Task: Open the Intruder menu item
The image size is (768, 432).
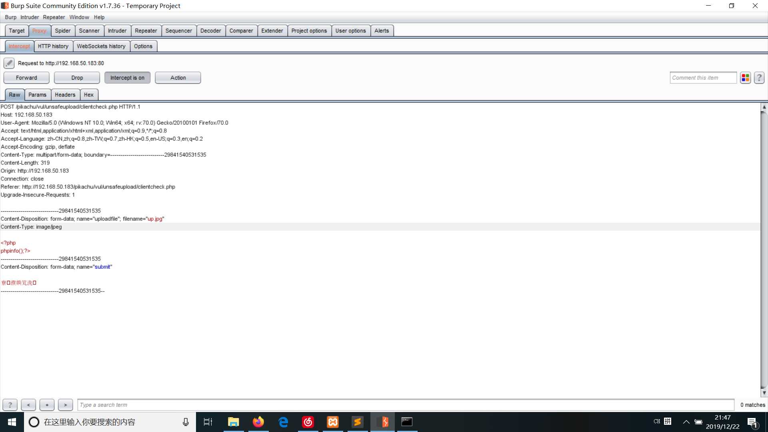Action: pos(29,17)
